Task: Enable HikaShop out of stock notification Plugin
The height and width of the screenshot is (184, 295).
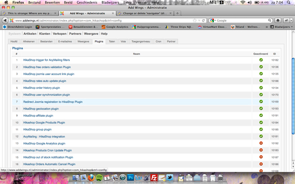Action: [261, 157]
